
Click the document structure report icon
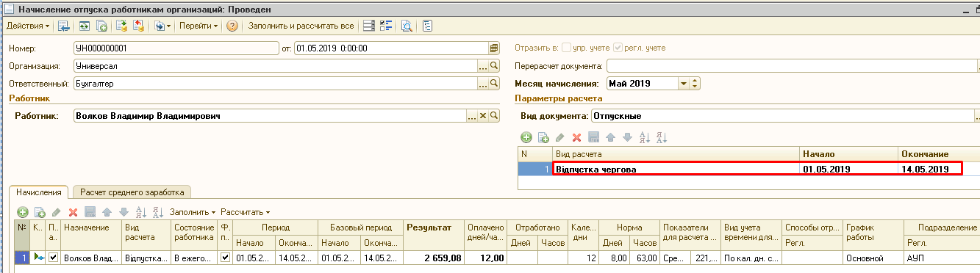(x=427, y=26)
